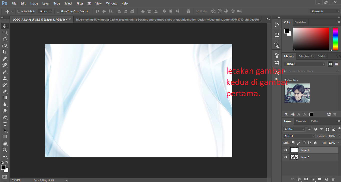This screenshot has height=182, width=341.
Task: Enable Show Transform Controls
Action: click(x=58, y=11)
